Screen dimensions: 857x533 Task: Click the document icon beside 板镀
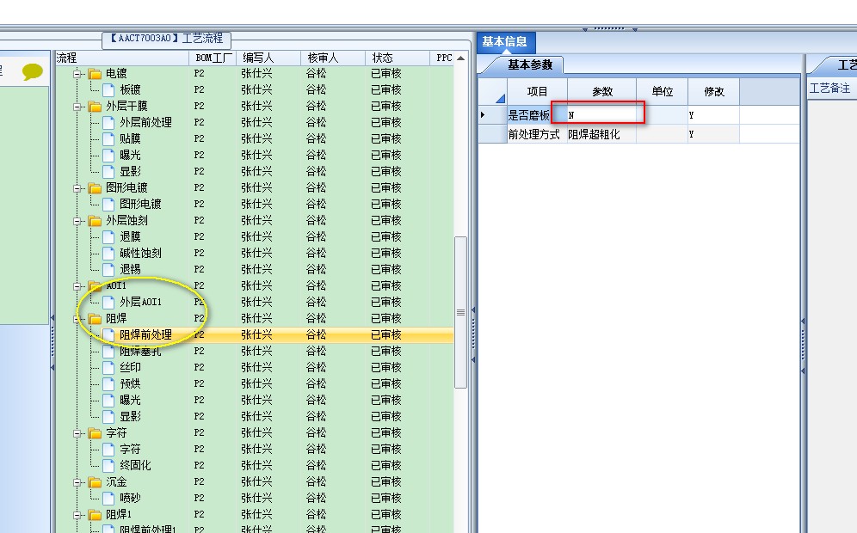(x=108, y=89)
